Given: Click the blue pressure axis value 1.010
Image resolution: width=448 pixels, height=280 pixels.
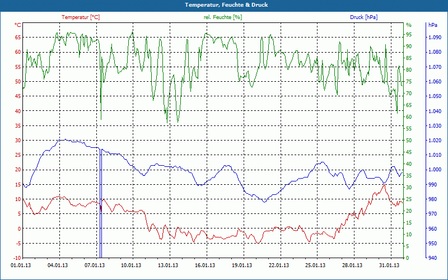Looking at the screenshot, I should tap(435, 155).
